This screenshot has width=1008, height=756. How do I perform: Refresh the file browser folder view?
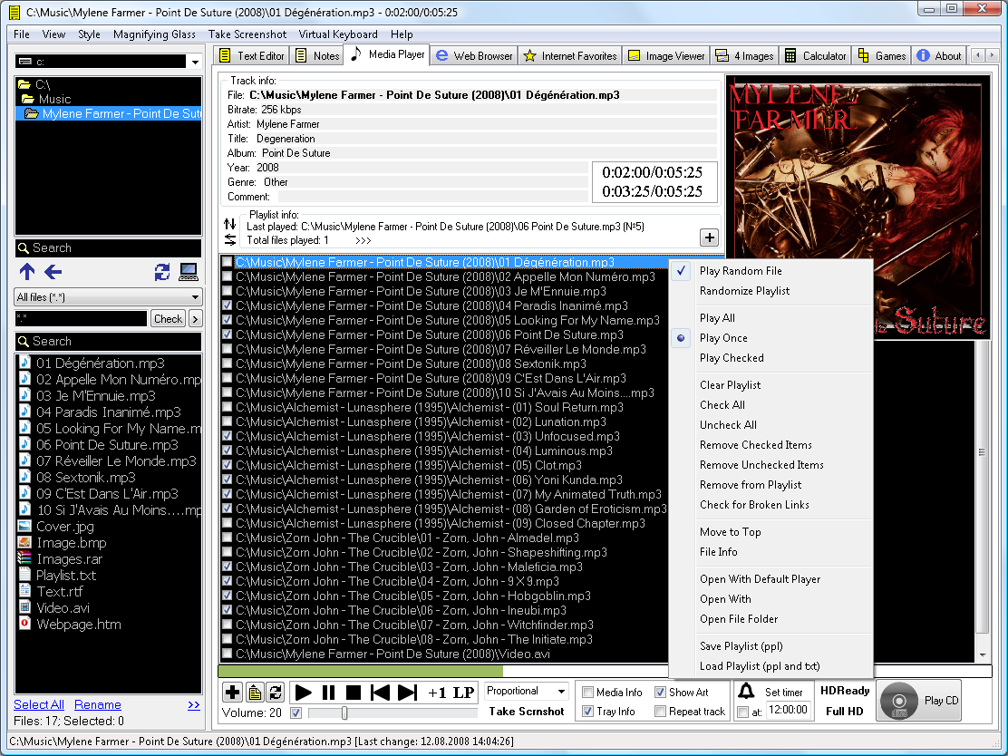click(x=162, y=272)
